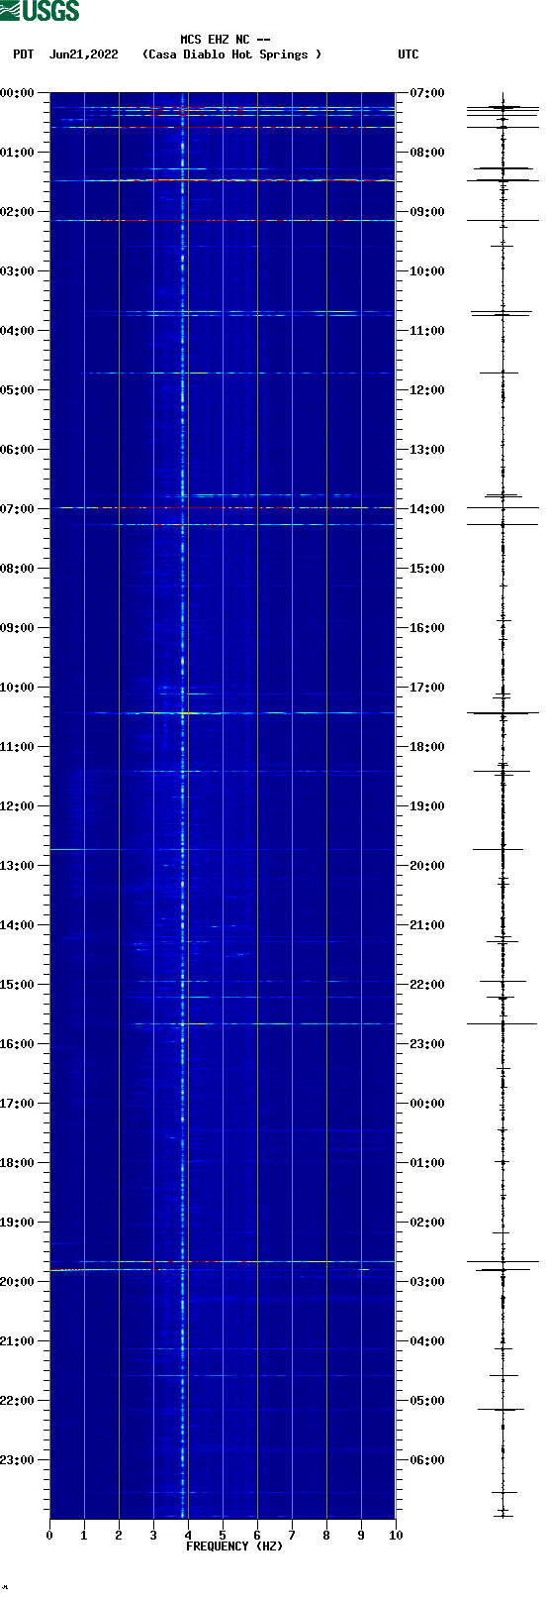Image resolution: width=546 pixels, height=1598 pixels.
Task: Click the PDT '10:00' time label
Action: tap(17, 688)
